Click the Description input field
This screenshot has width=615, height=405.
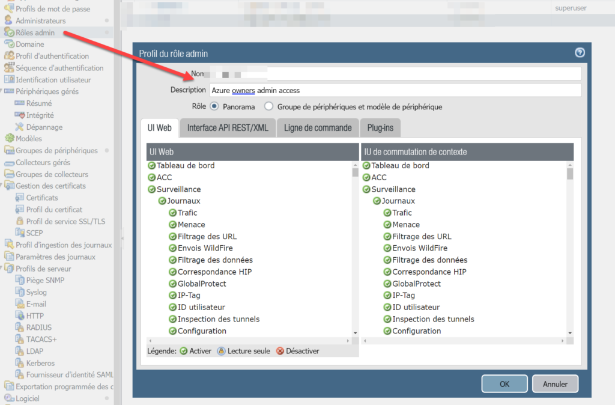click(395, 90)
